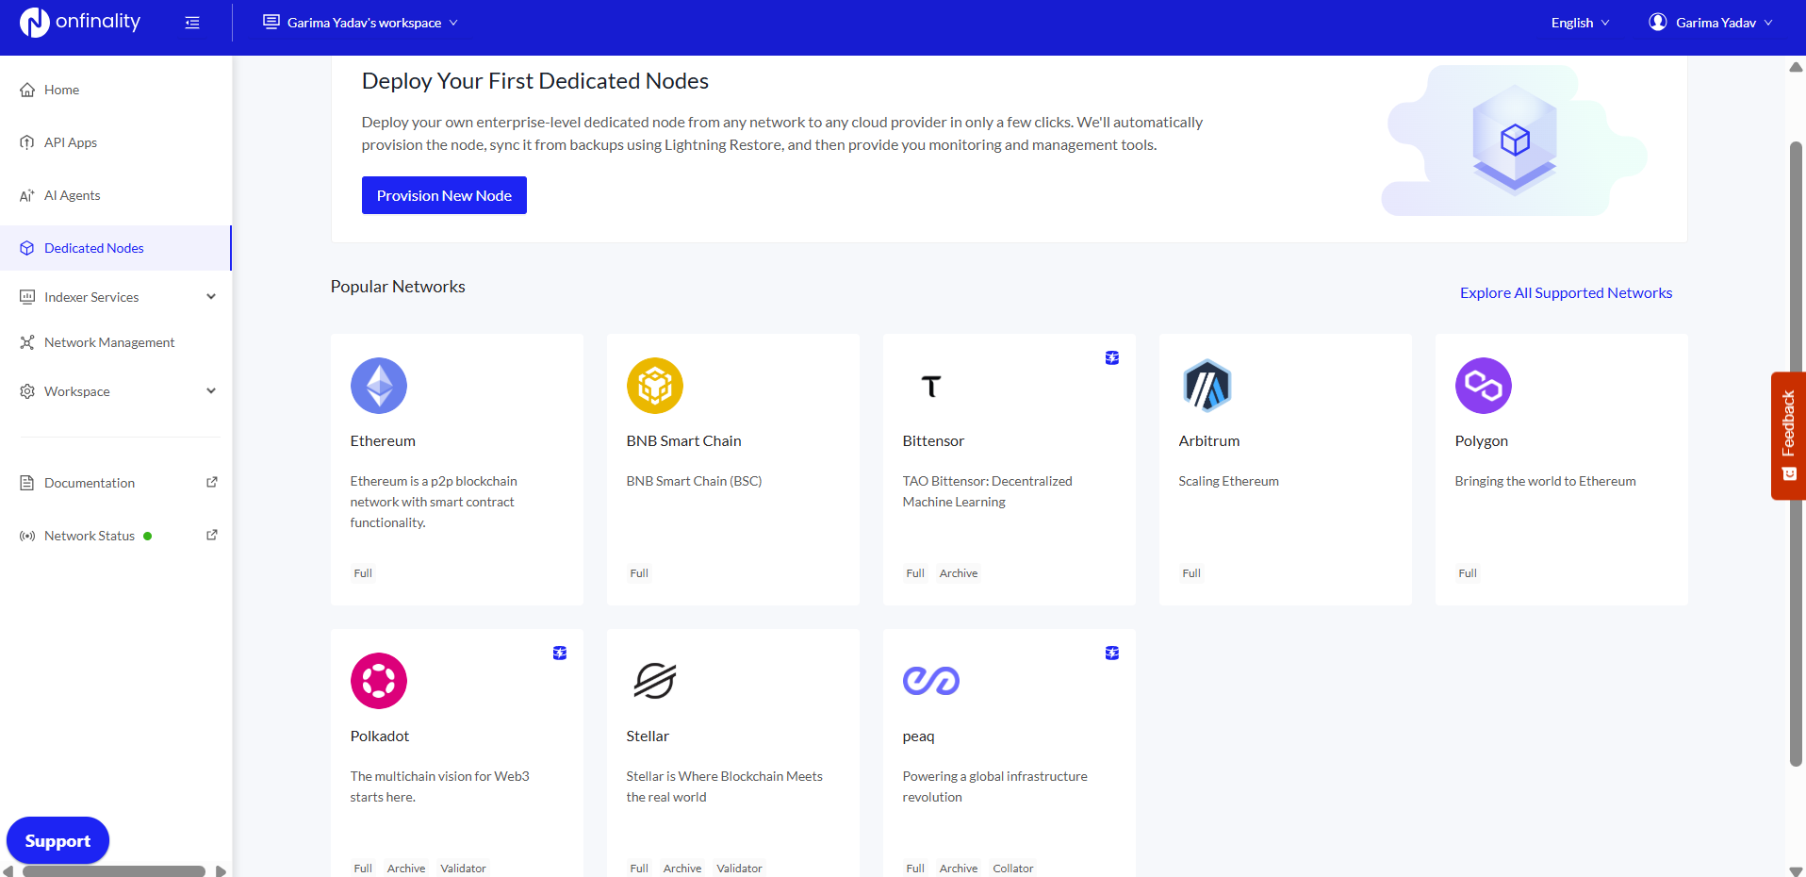
Task: Open the Arbitrum network card icon
Action: point(1207,385)
